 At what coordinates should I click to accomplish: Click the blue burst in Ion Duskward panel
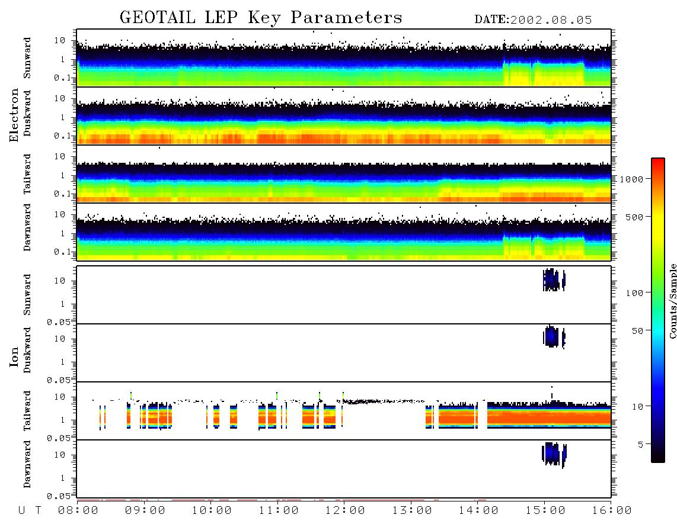click(553, 336)
